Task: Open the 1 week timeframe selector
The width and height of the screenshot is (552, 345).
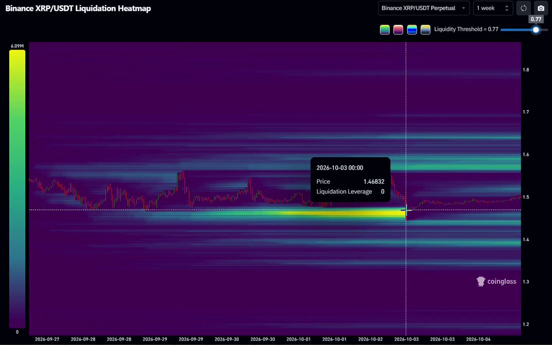Action: tap(493, 8)
